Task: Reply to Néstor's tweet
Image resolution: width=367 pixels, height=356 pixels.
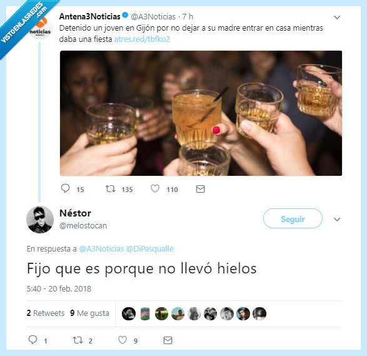Action: pos(33,340)
